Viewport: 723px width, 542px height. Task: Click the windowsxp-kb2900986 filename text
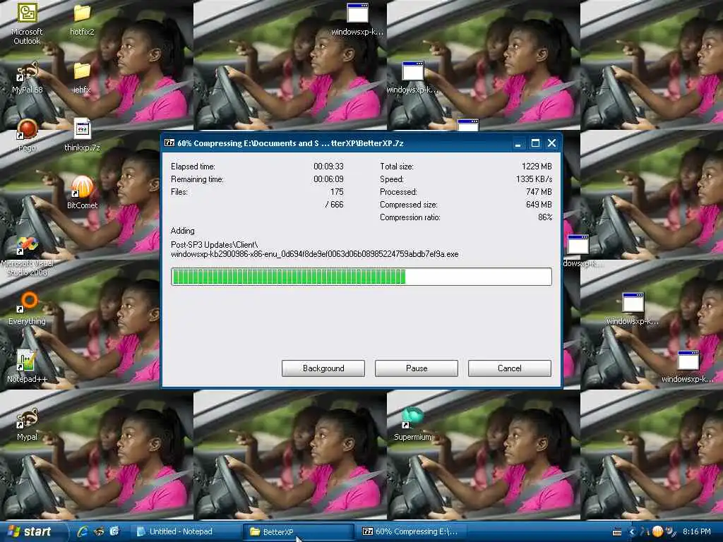click(x=314, y=254)
